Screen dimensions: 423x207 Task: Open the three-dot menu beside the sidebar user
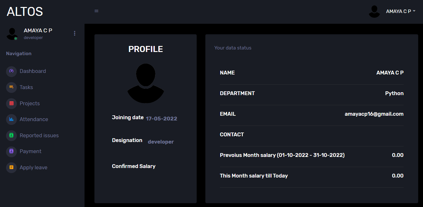coord(75,33)
